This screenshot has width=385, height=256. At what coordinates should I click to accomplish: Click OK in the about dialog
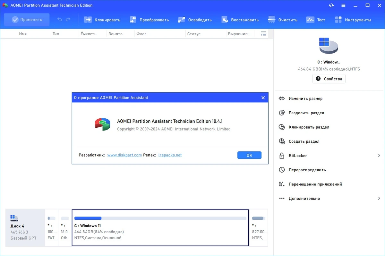pos(249,155)
